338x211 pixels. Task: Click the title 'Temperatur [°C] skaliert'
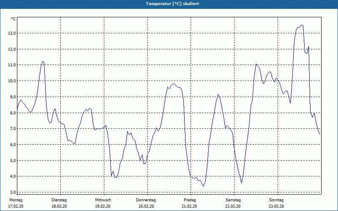172,4
